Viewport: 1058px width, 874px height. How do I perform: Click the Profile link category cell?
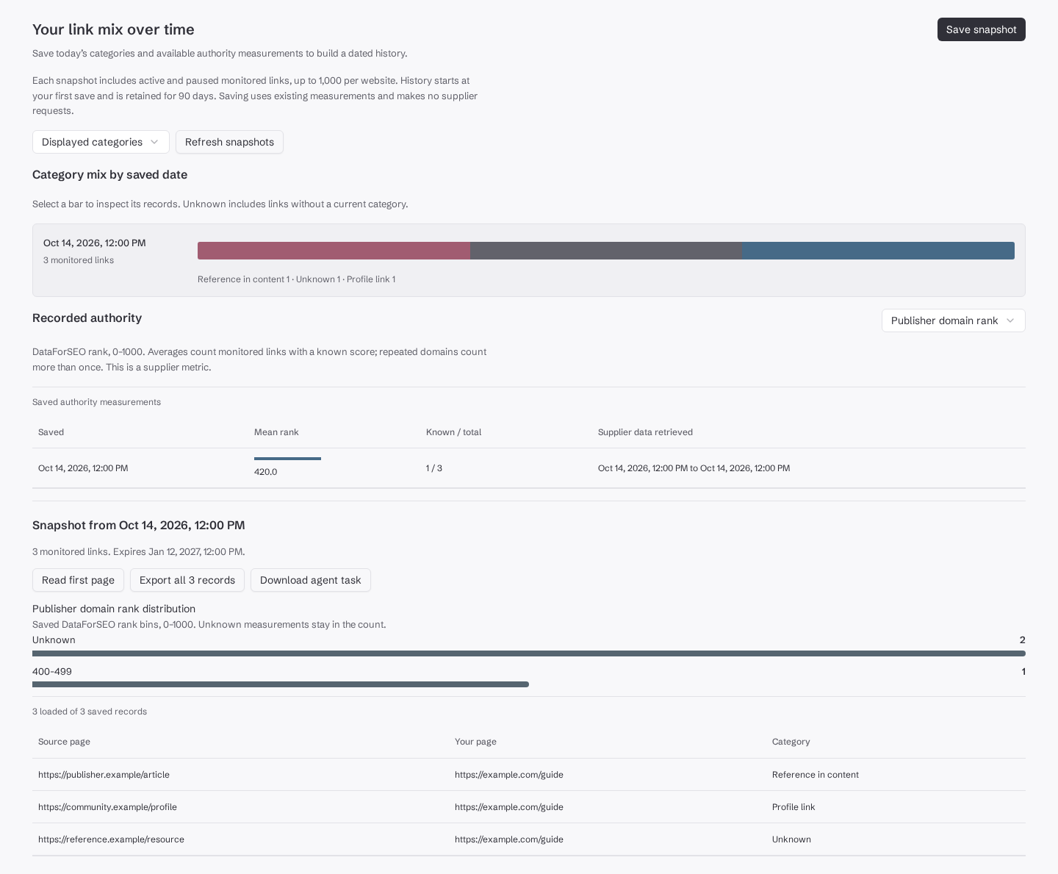point(794,807)
